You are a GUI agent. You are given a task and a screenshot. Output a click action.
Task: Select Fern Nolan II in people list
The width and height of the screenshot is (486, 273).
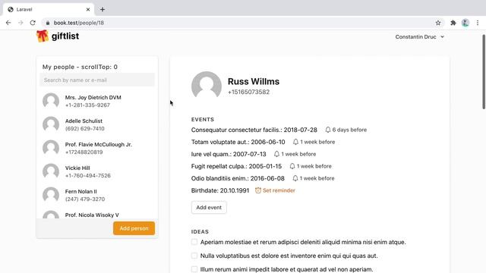click(97, 195)
